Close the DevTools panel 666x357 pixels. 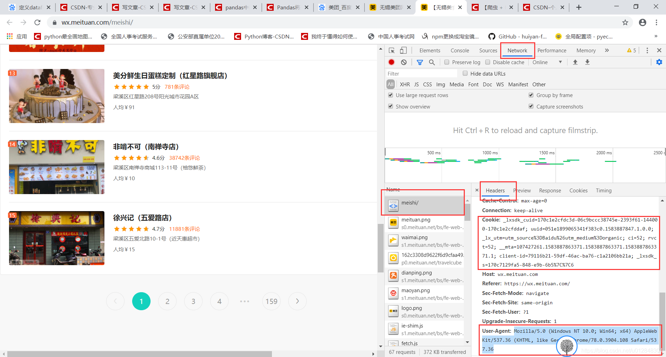point(659,51)
